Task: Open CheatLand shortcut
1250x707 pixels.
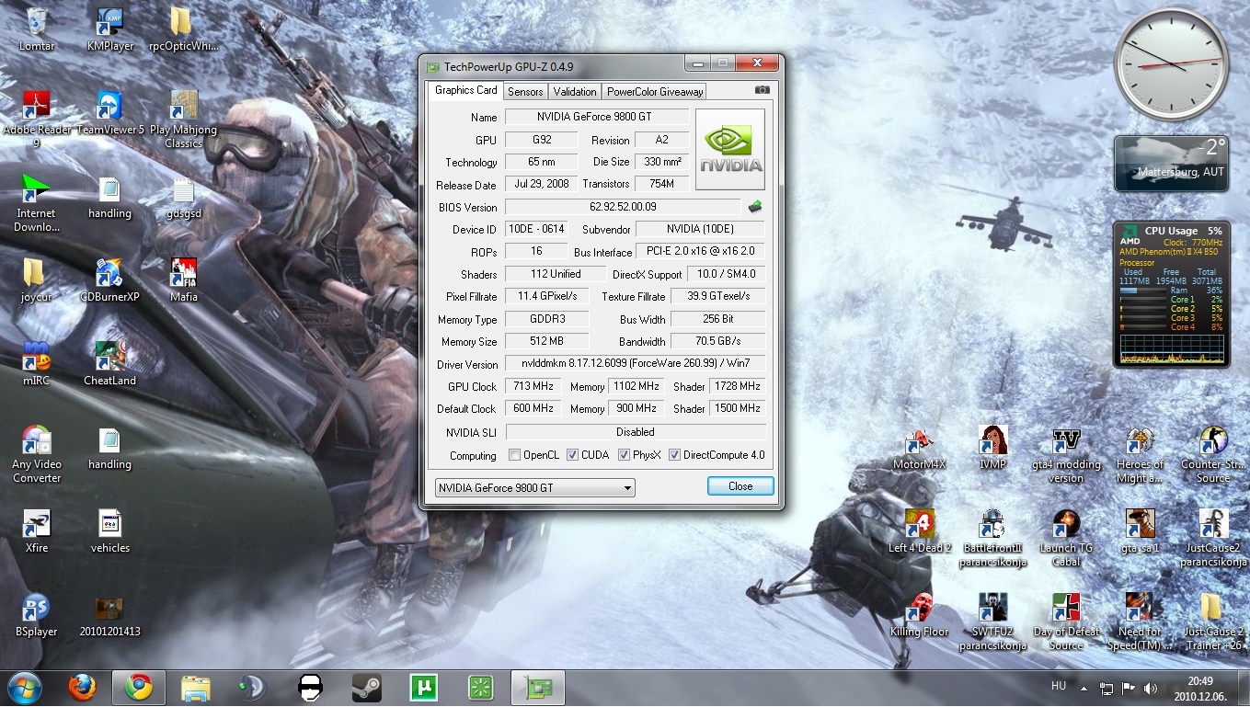Action: click(x=110, y=363)
